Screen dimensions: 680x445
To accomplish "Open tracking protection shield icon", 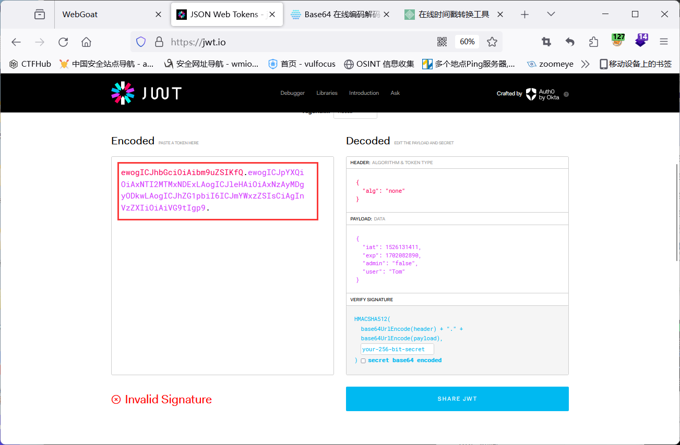I will [x=141, y=42].
